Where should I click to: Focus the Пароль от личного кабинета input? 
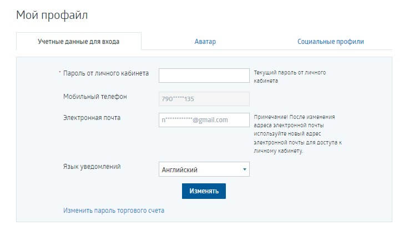[x=204, y=75]
